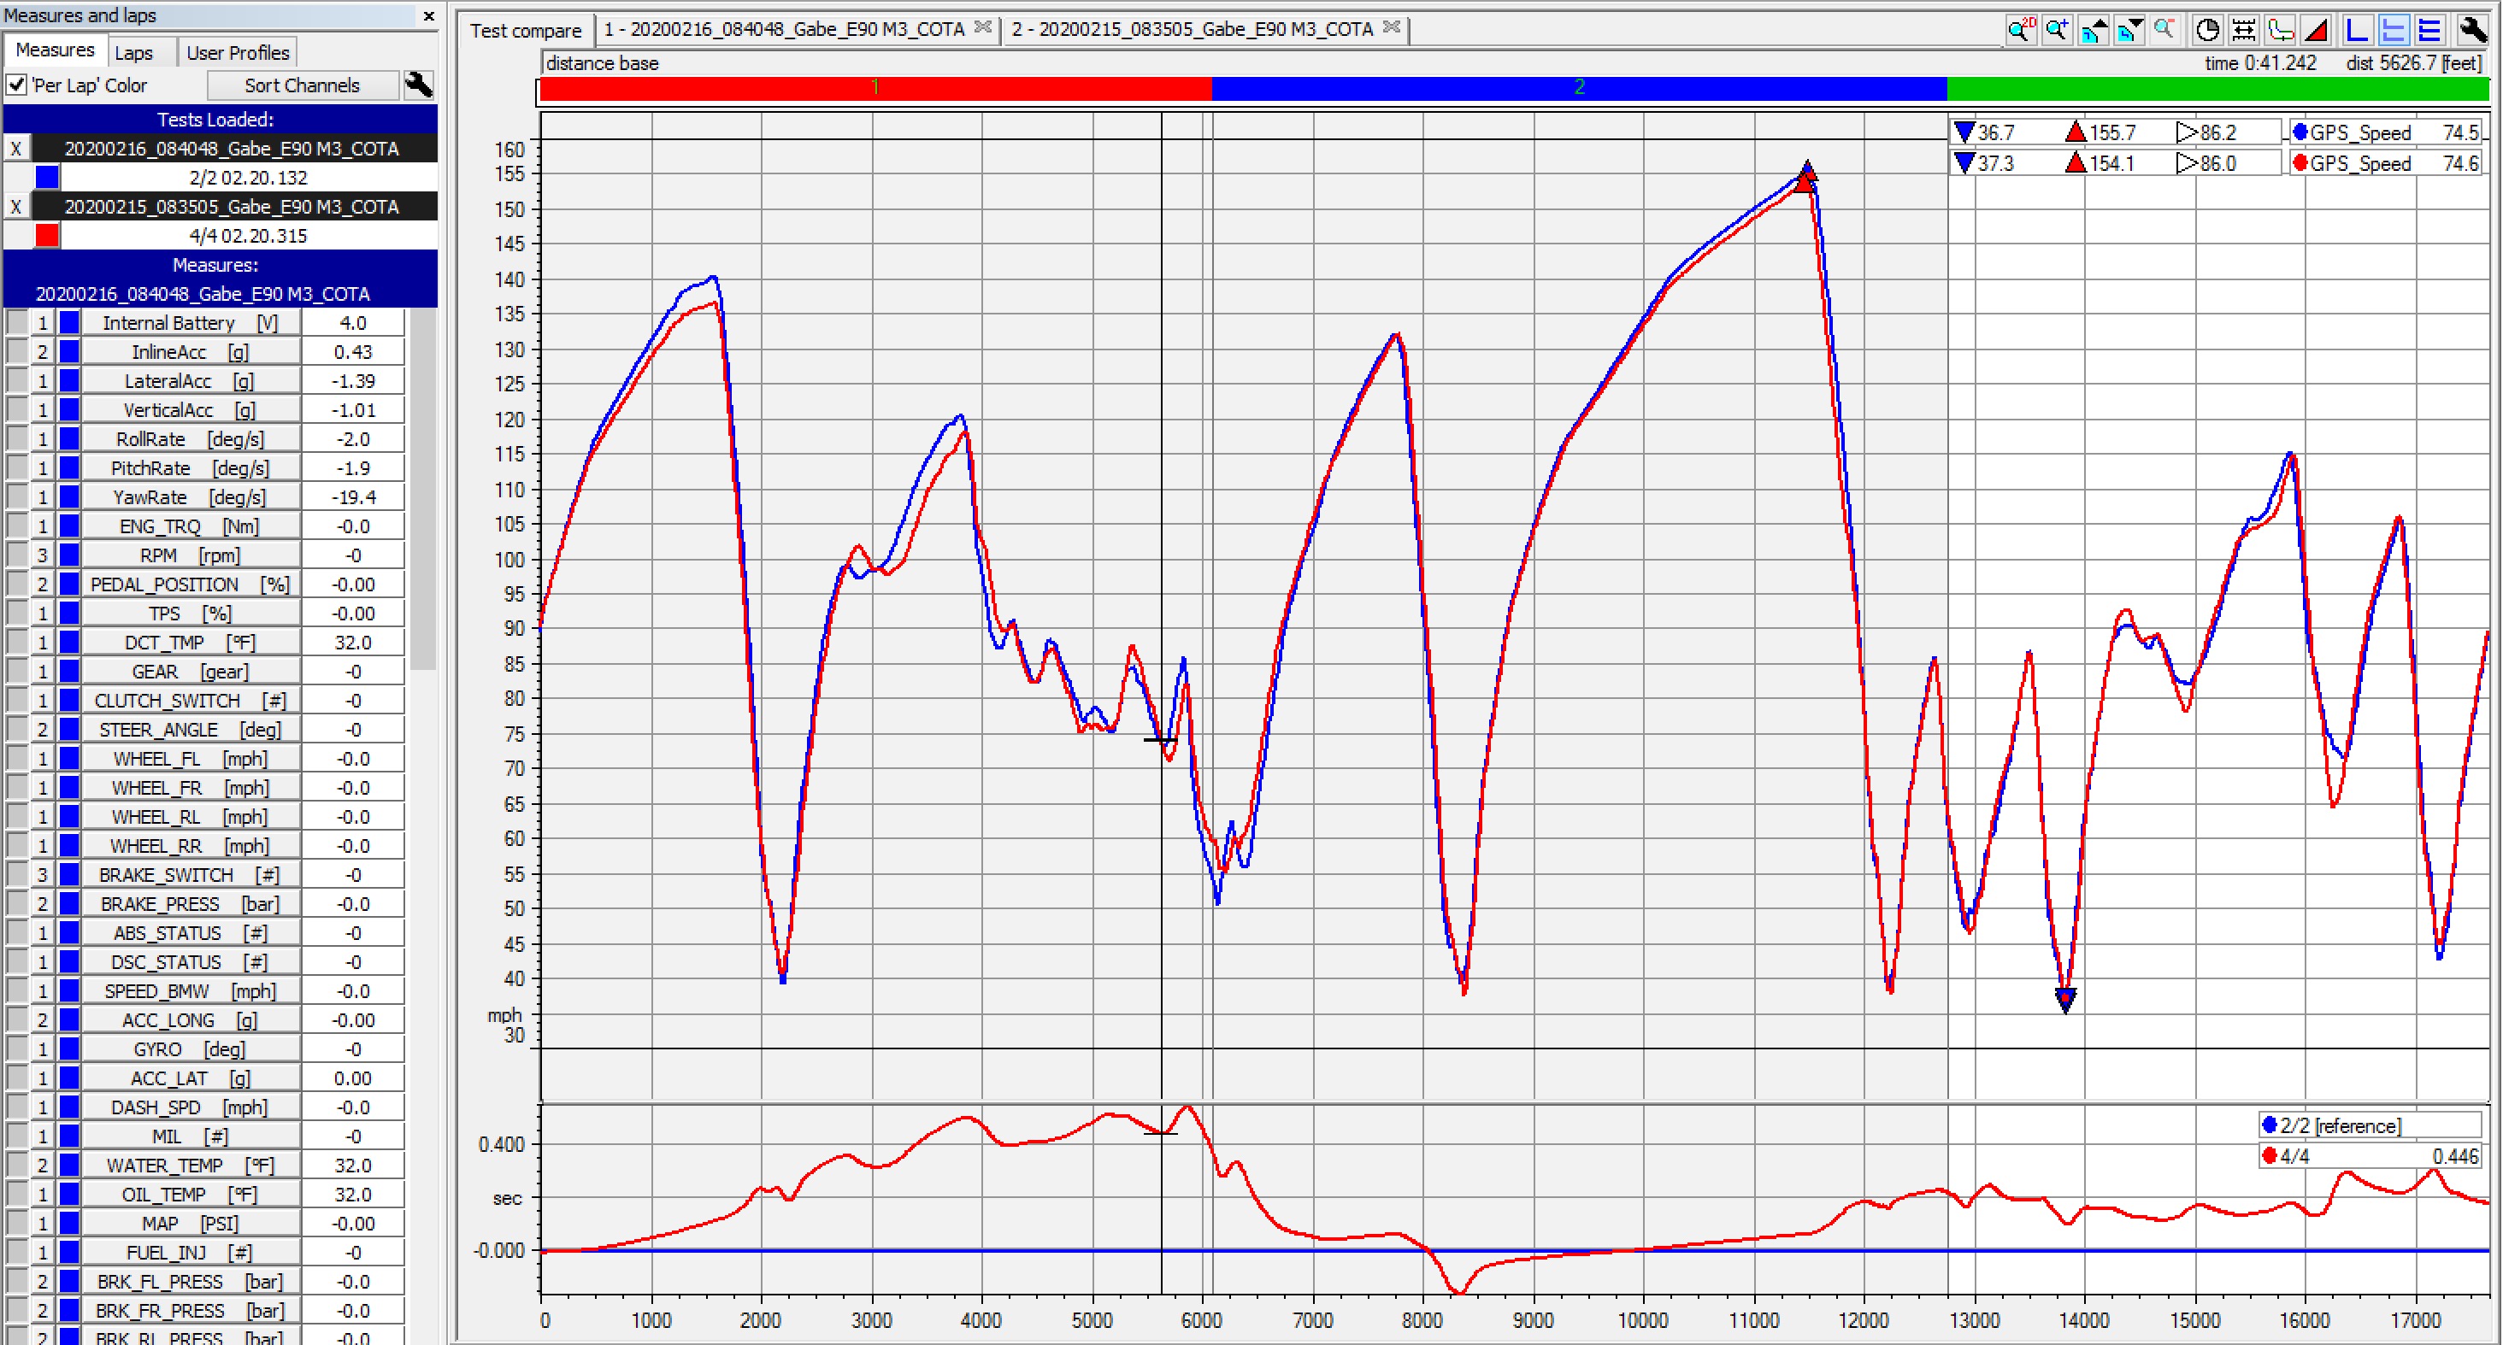This screenshot has width=2503, height=1345.
Task: Enable the BRAKE_PRESS channel checkbox
Action: pyautogui.click(x=16, y=904)
